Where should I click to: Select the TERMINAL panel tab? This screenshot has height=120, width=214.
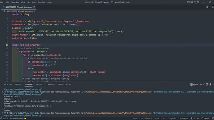(x=29, y=84)
